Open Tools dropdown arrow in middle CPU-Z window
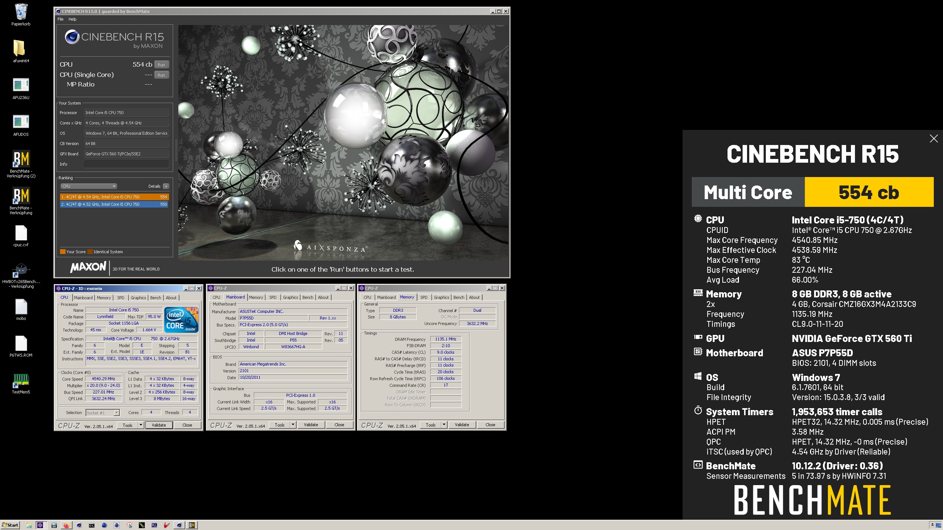Screen dimensions: 943x530 (293, 425)
